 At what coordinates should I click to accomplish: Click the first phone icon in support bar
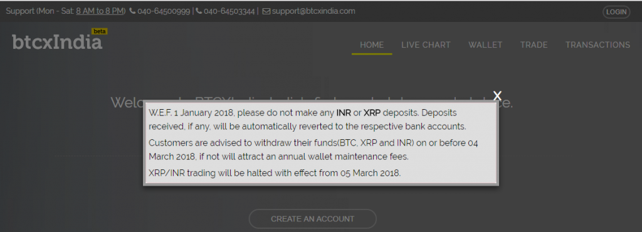click(x=132, y=11)
